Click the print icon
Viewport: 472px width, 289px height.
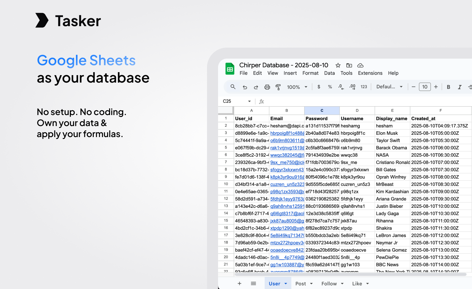coord(267,87)
